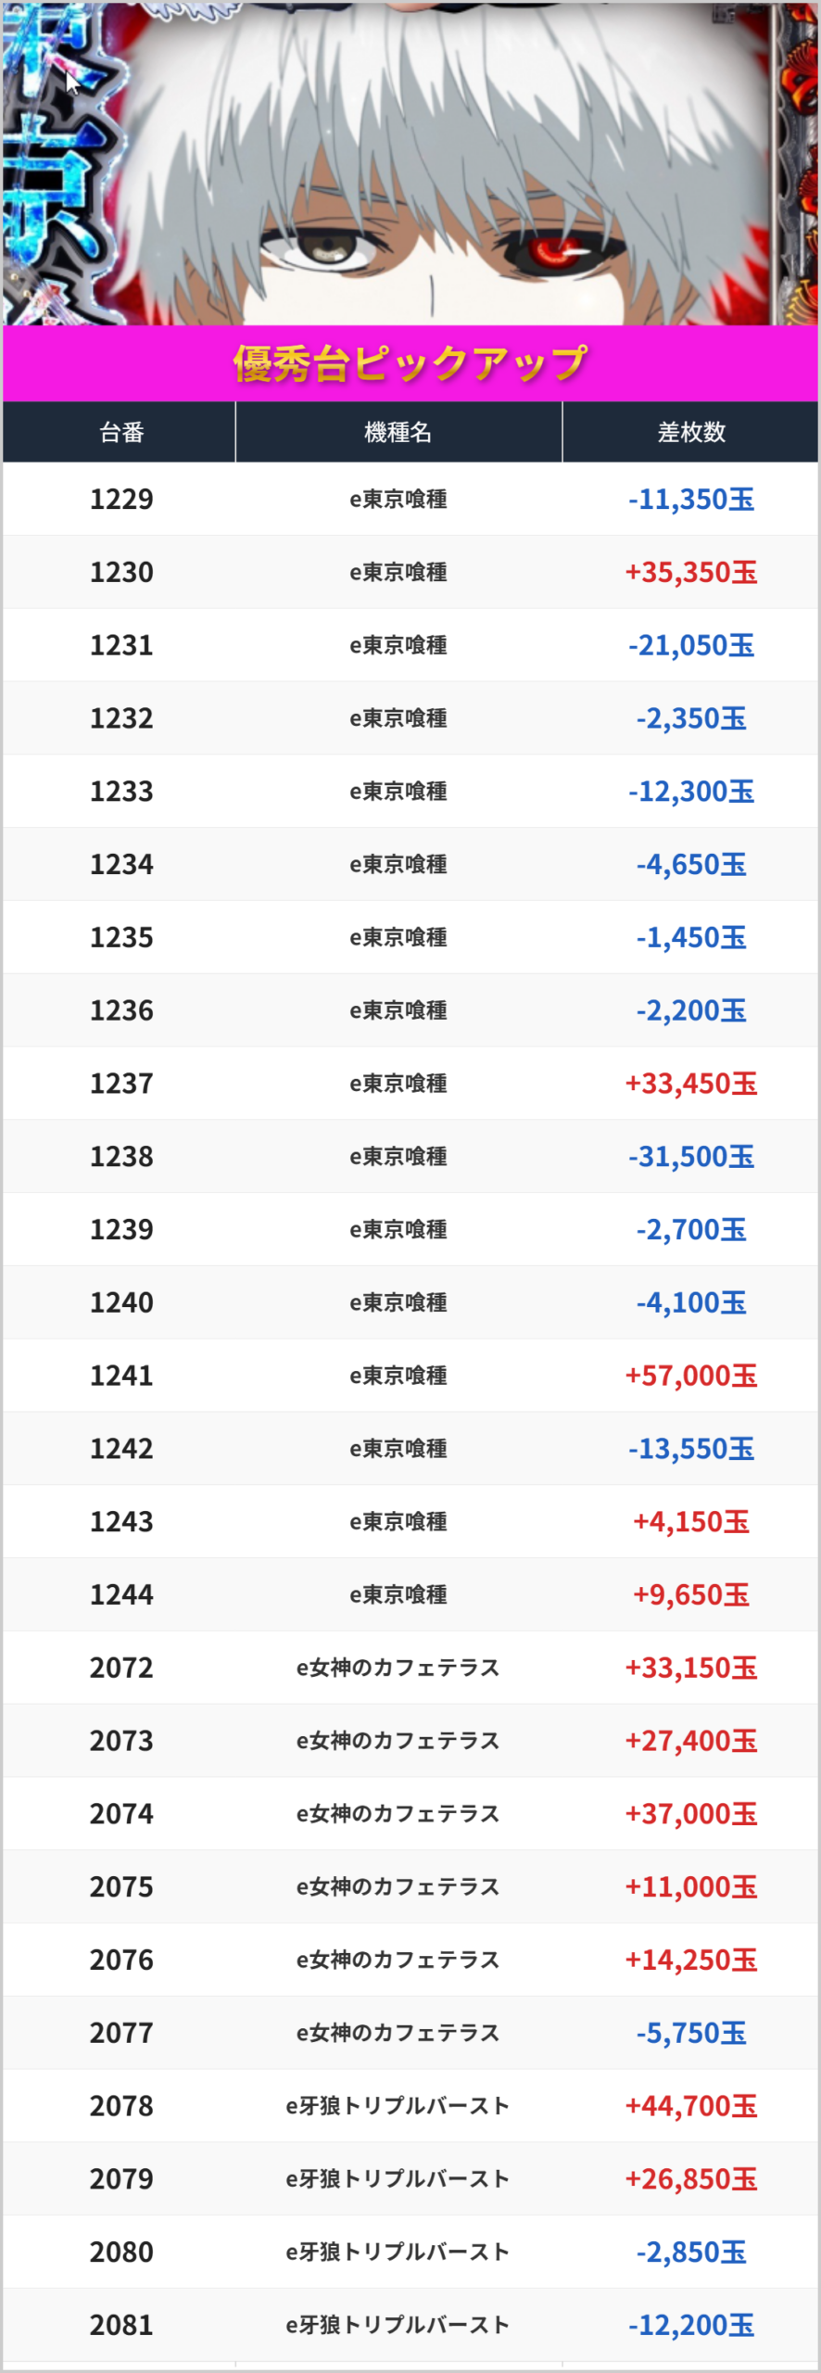
Task: Click the -12,200玉 result
Action: point(691,2325)
